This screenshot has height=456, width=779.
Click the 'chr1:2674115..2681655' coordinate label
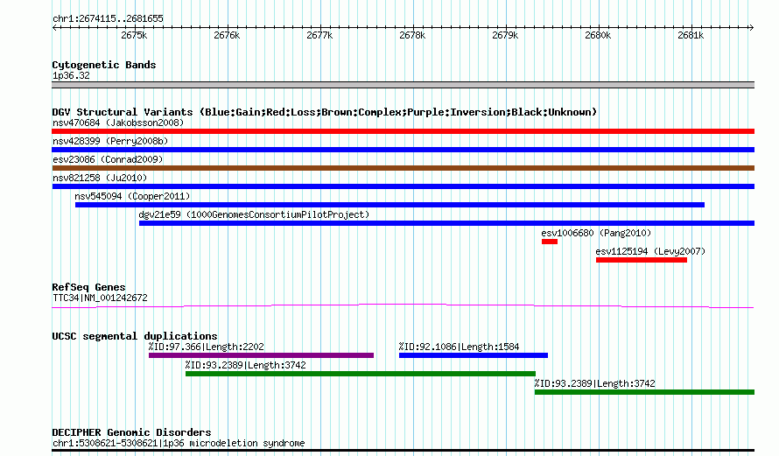(108, 19)
